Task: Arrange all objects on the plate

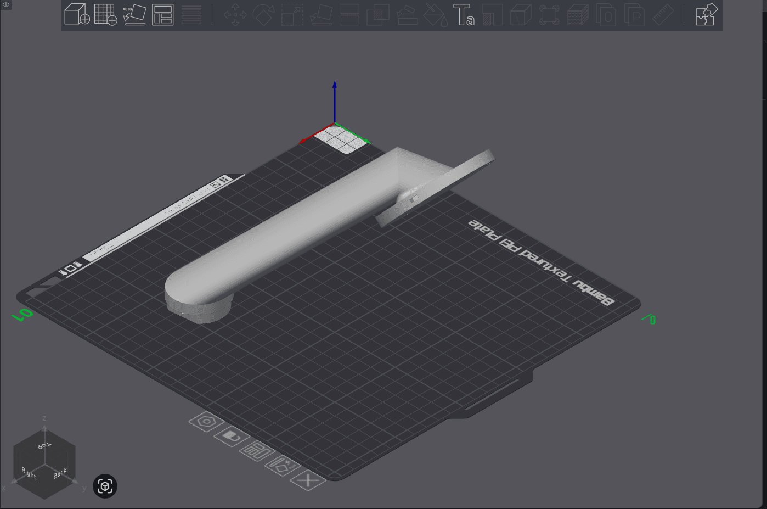Action: [x=162, y=15]
